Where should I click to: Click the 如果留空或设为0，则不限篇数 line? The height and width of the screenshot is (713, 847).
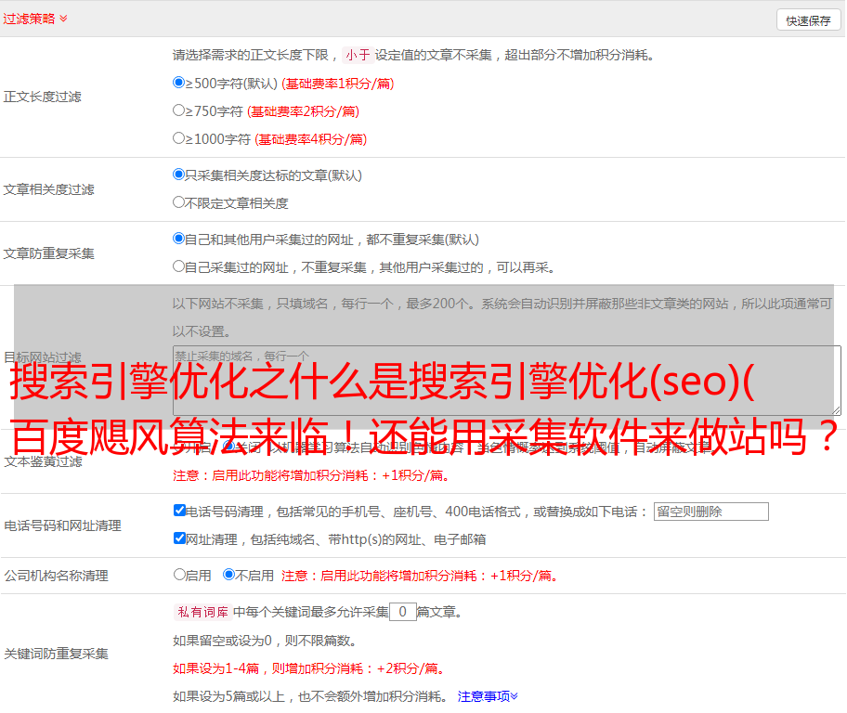(265, 642)
